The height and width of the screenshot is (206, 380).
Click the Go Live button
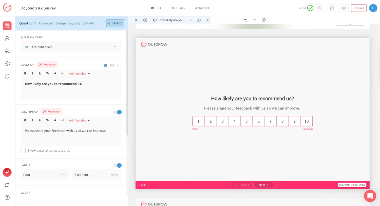(x=359, y=8)
